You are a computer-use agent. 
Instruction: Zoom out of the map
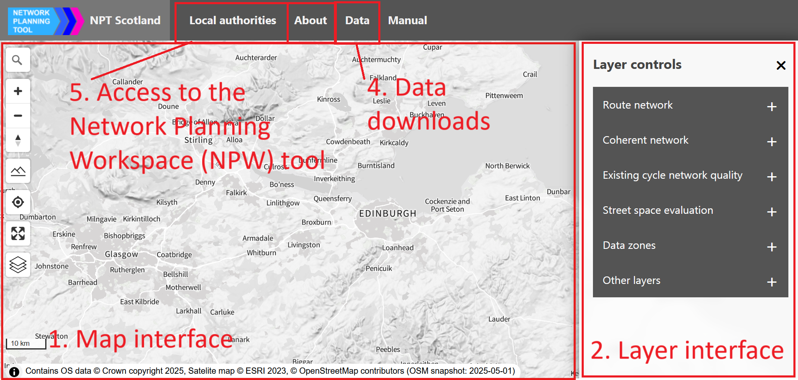pyautogui.click(x=18, y=116)
